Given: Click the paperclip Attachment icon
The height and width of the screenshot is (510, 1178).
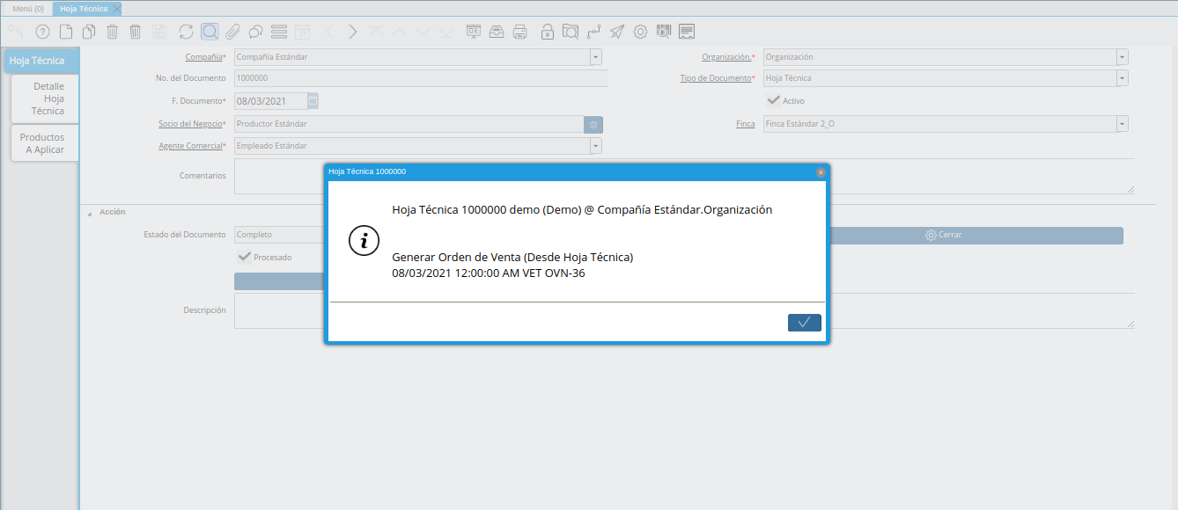Looking at the screenshot, I should (232, 32).
